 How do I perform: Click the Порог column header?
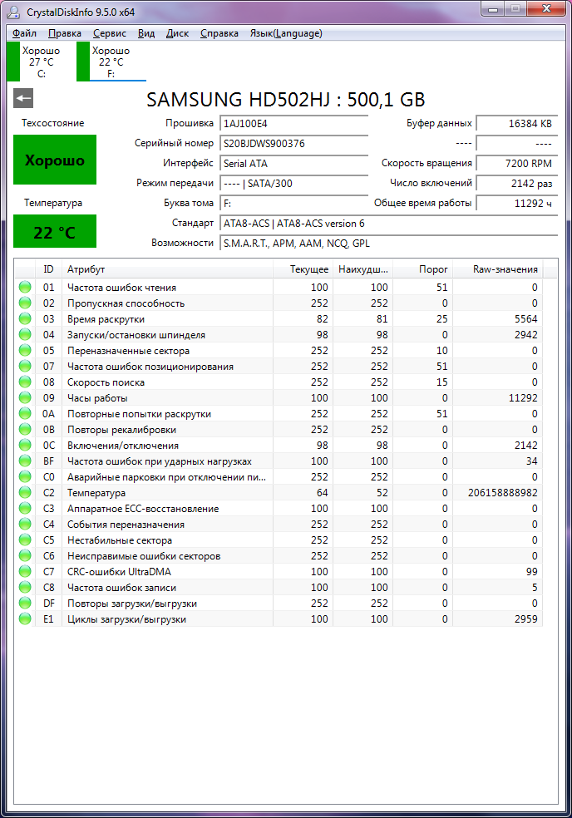coord(422,269)
